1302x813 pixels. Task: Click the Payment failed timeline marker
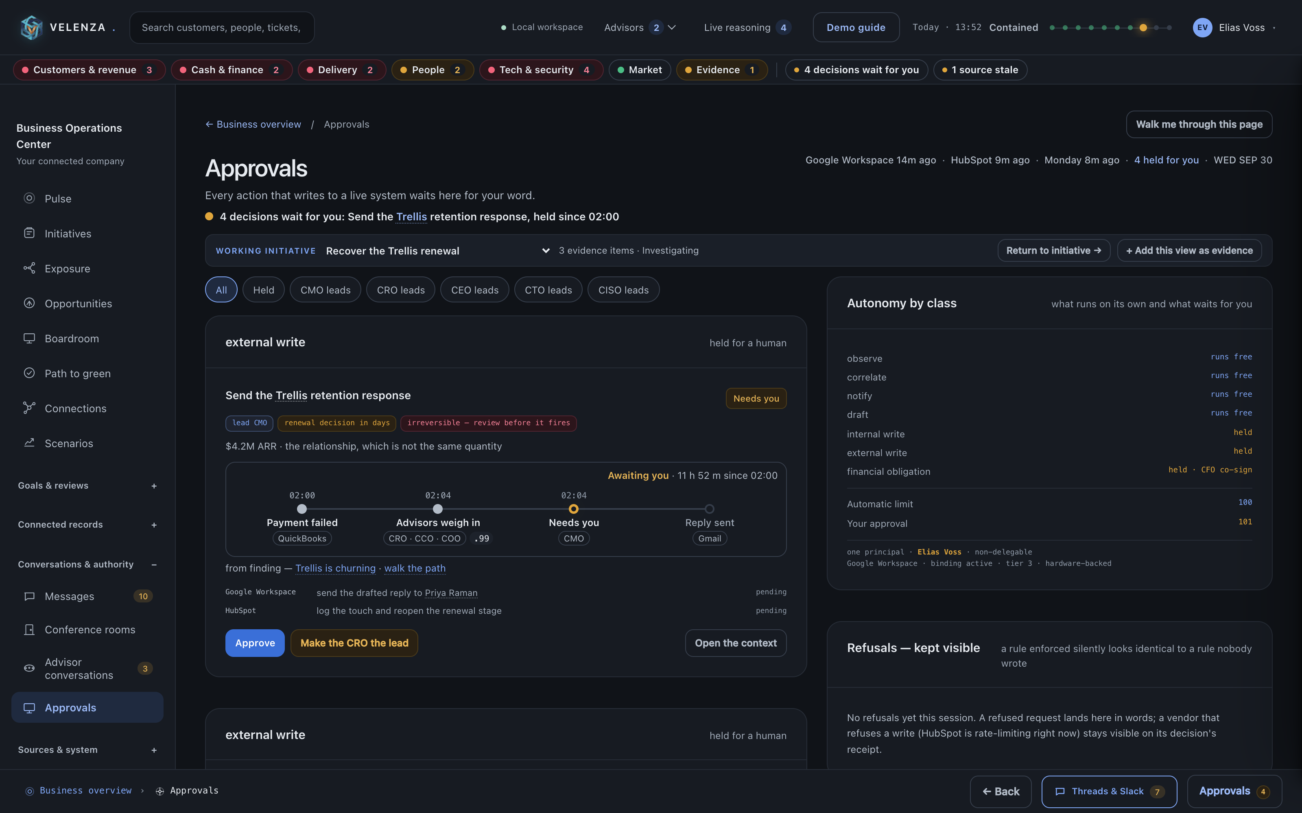click(302, 509)
